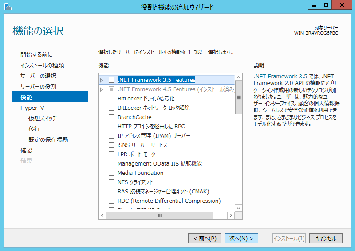Click the Media Foundation label

[140, 173]
